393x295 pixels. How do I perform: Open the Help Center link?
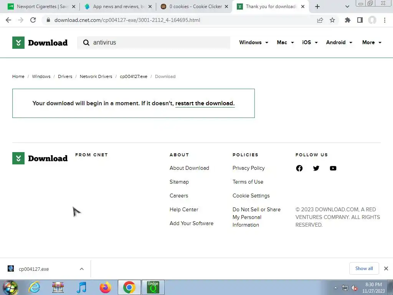pos(184,209)
